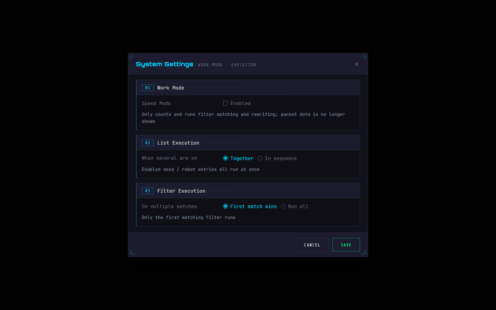Click the System Settings title
The image size is (496, 310).
(x=165, y=64)
